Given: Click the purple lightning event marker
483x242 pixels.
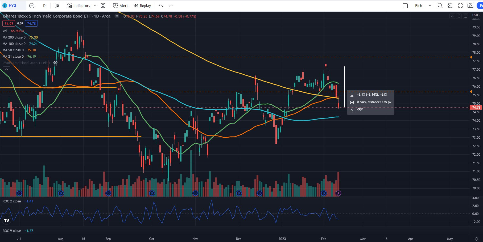Looking at the screenshot, I should tap(338, 193).
